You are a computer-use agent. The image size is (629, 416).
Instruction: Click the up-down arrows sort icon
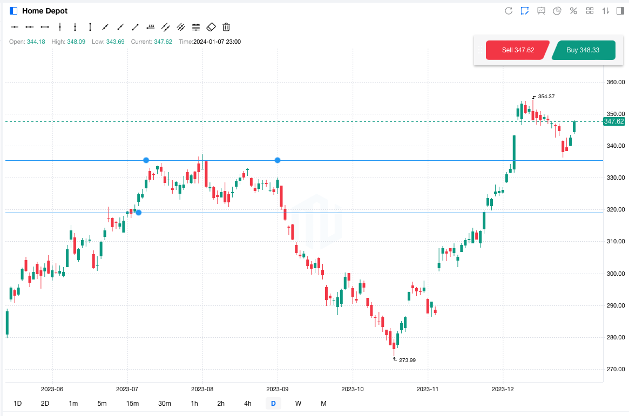point(606,11)
